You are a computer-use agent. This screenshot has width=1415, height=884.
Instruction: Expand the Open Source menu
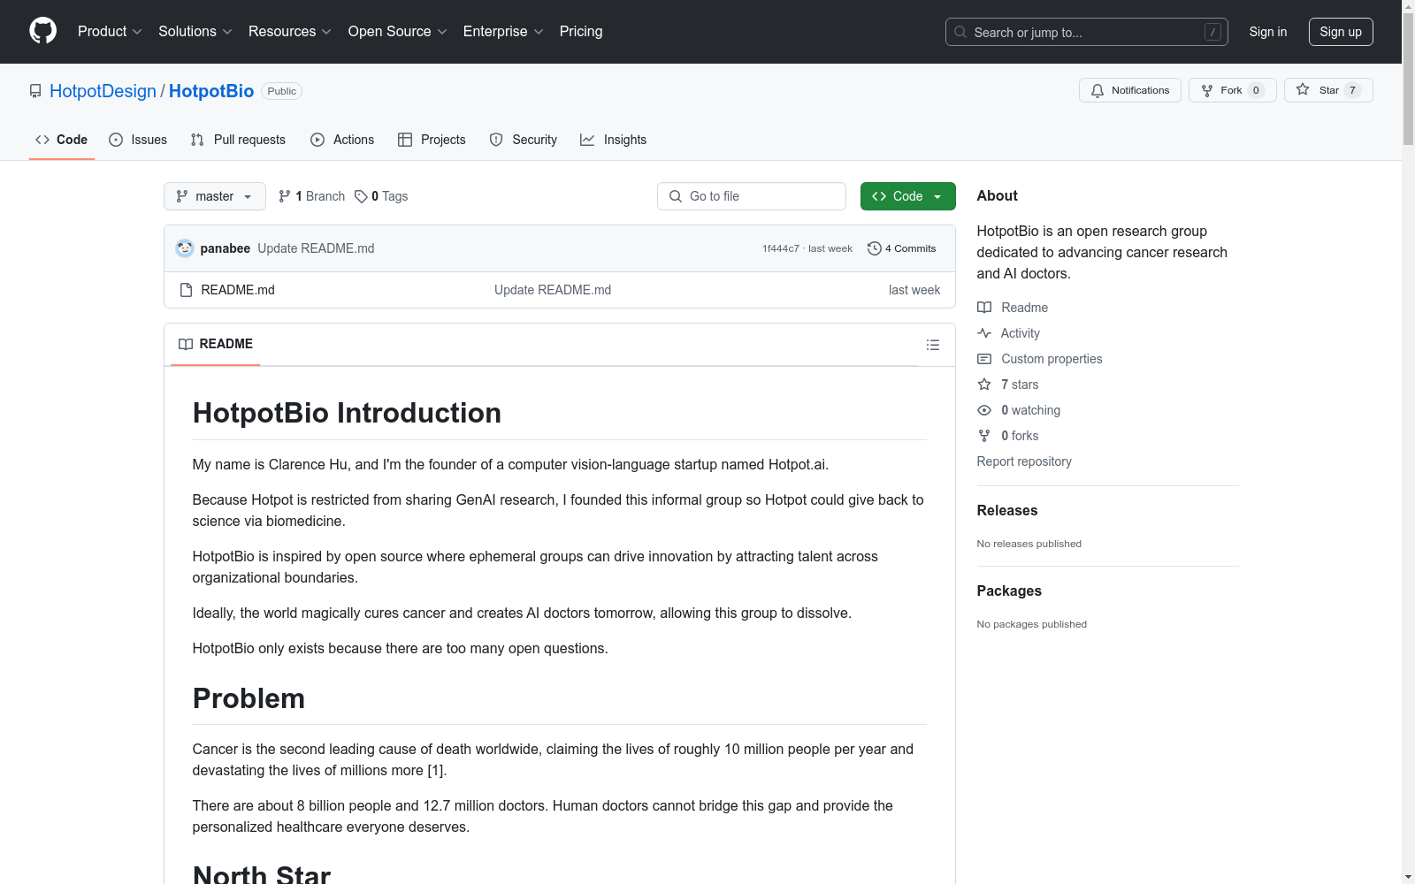398,32
